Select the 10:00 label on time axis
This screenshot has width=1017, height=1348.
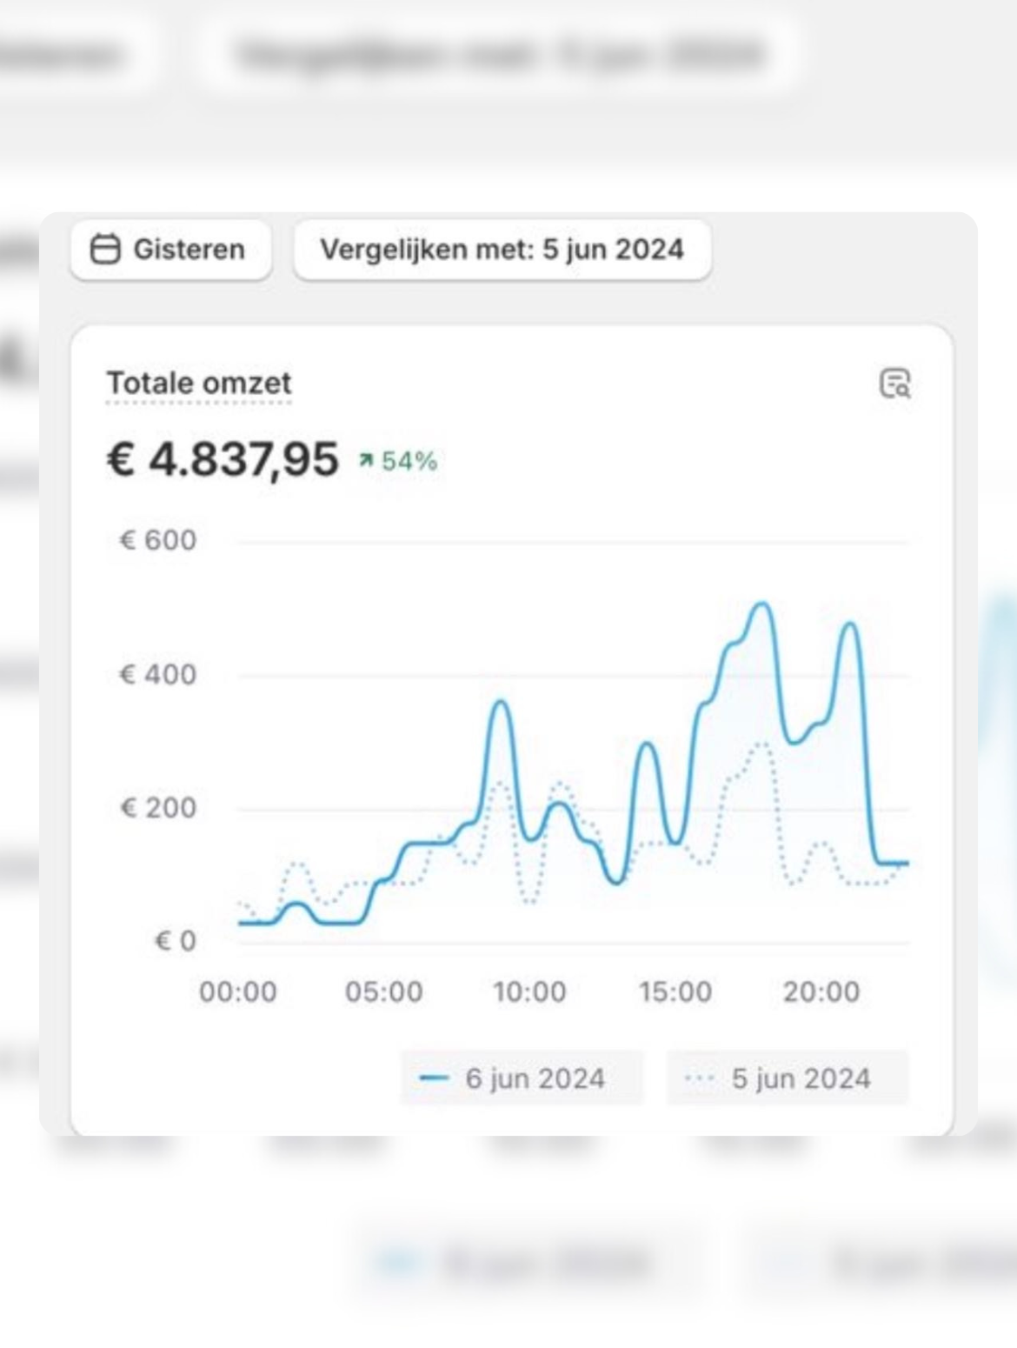[x=529, y=991]
